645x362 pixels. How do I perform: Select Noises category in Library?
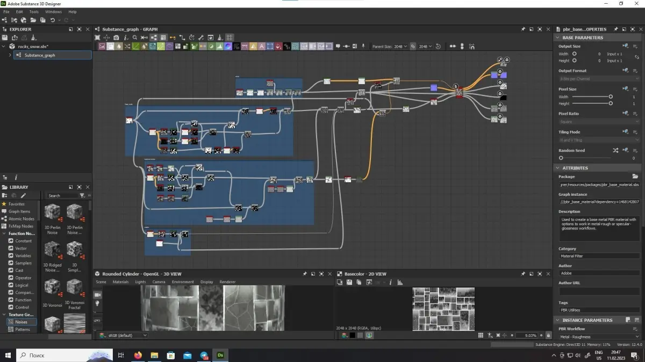tap(21, 322)
